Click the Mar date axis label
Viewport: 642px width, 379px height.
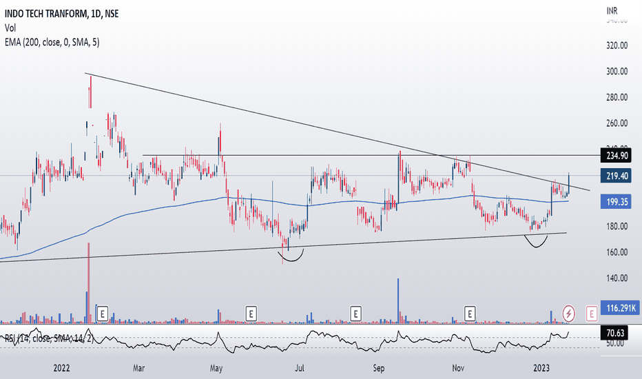pyautogui.click(x=138, y=368)
